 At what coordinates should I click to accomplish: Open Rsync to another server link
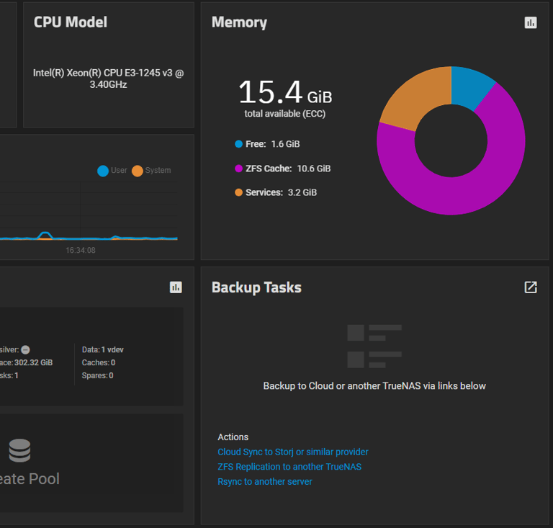coord(264,481)
